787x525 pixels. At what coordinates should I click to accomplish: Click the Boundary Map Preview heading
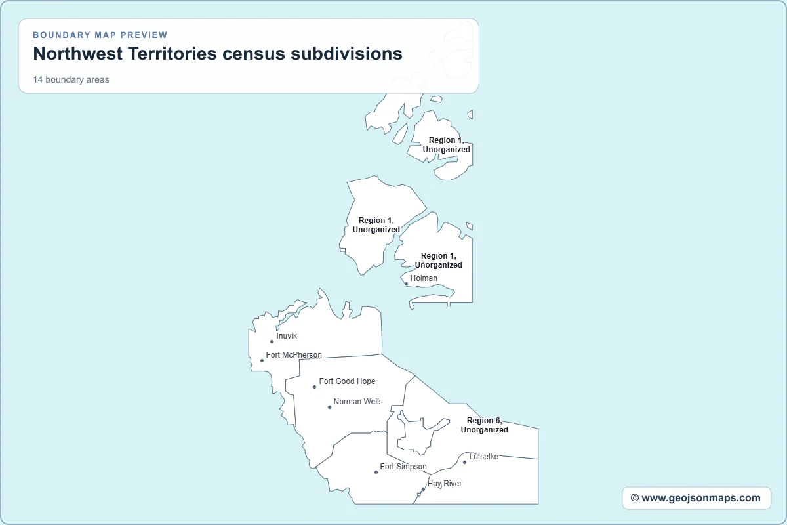pos(100,35)
